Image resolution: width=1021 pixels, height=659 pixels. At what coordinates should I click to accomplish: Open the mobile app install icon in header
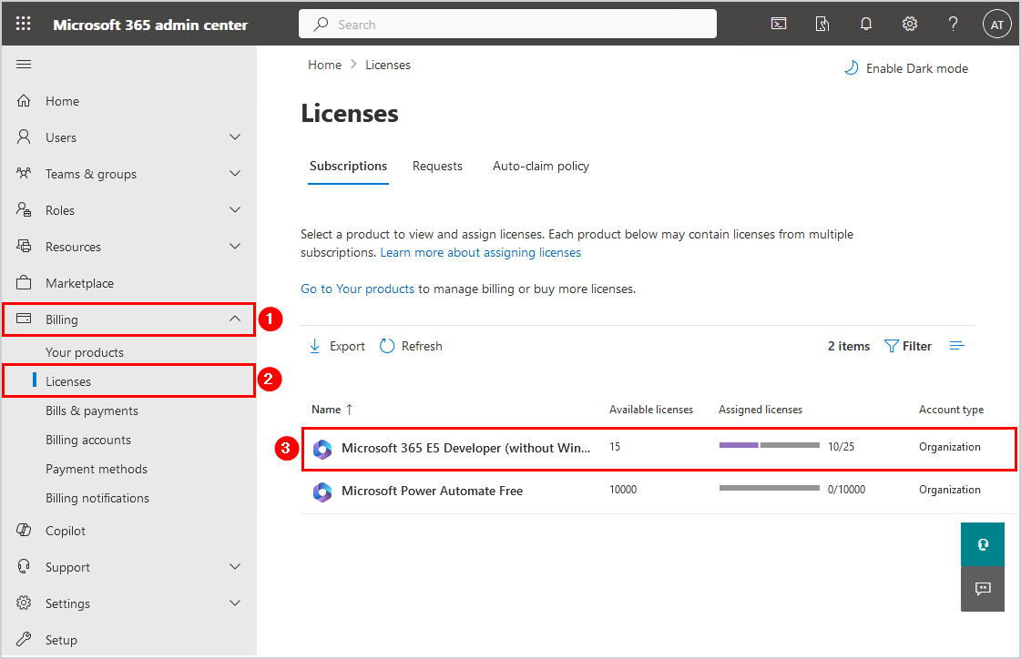[822, 24]
